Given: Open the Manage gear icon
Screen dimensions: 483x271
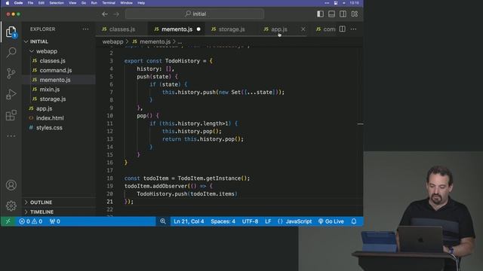Looking at the screenshot, I should 11,206.
